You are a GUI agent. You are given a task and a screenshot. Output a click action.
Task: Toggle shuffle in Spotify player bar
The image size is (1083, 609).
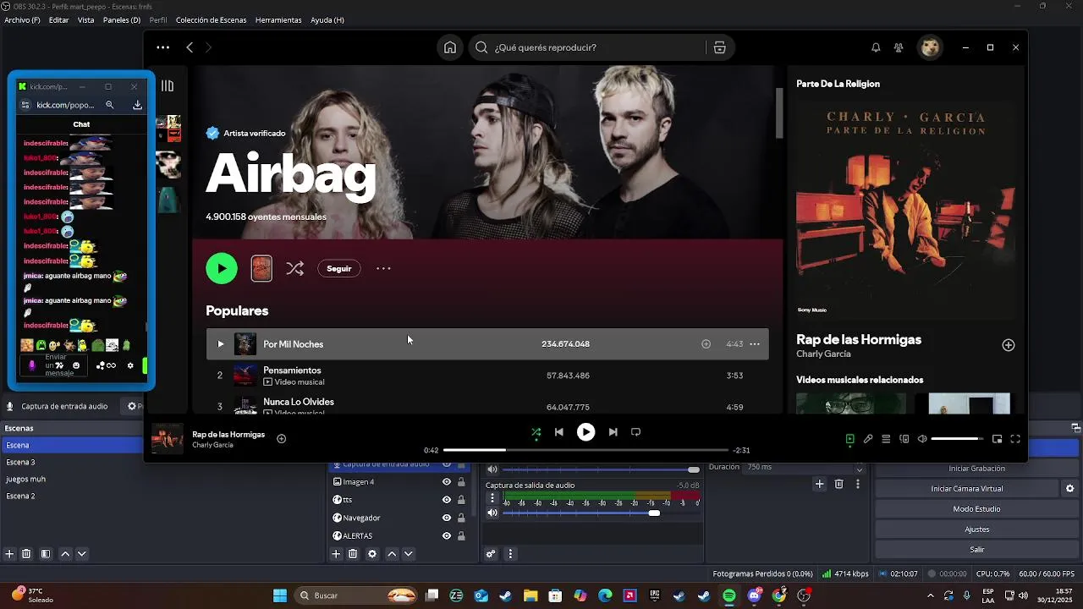pyautogui.click(x=536, y=432)
